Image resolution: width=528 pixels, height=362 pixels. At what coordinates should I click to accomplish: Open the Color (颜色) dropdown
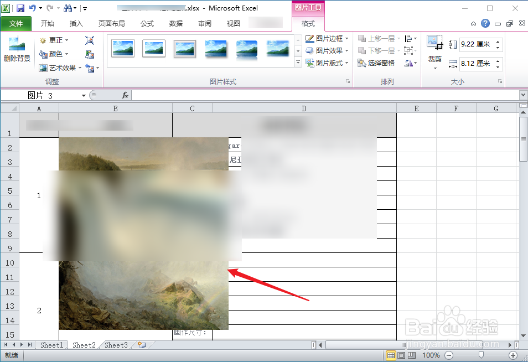[54, 54]
